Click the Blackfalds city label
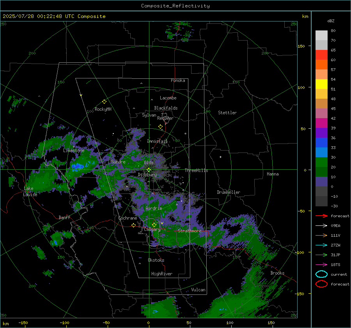 point(166,108)
